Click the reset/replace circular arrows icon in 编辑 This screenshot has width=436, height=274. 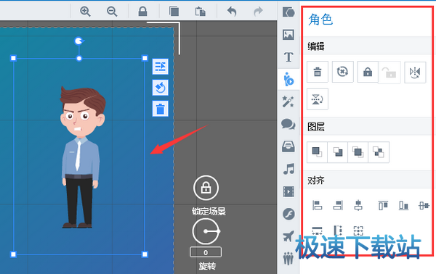point(342,72)
